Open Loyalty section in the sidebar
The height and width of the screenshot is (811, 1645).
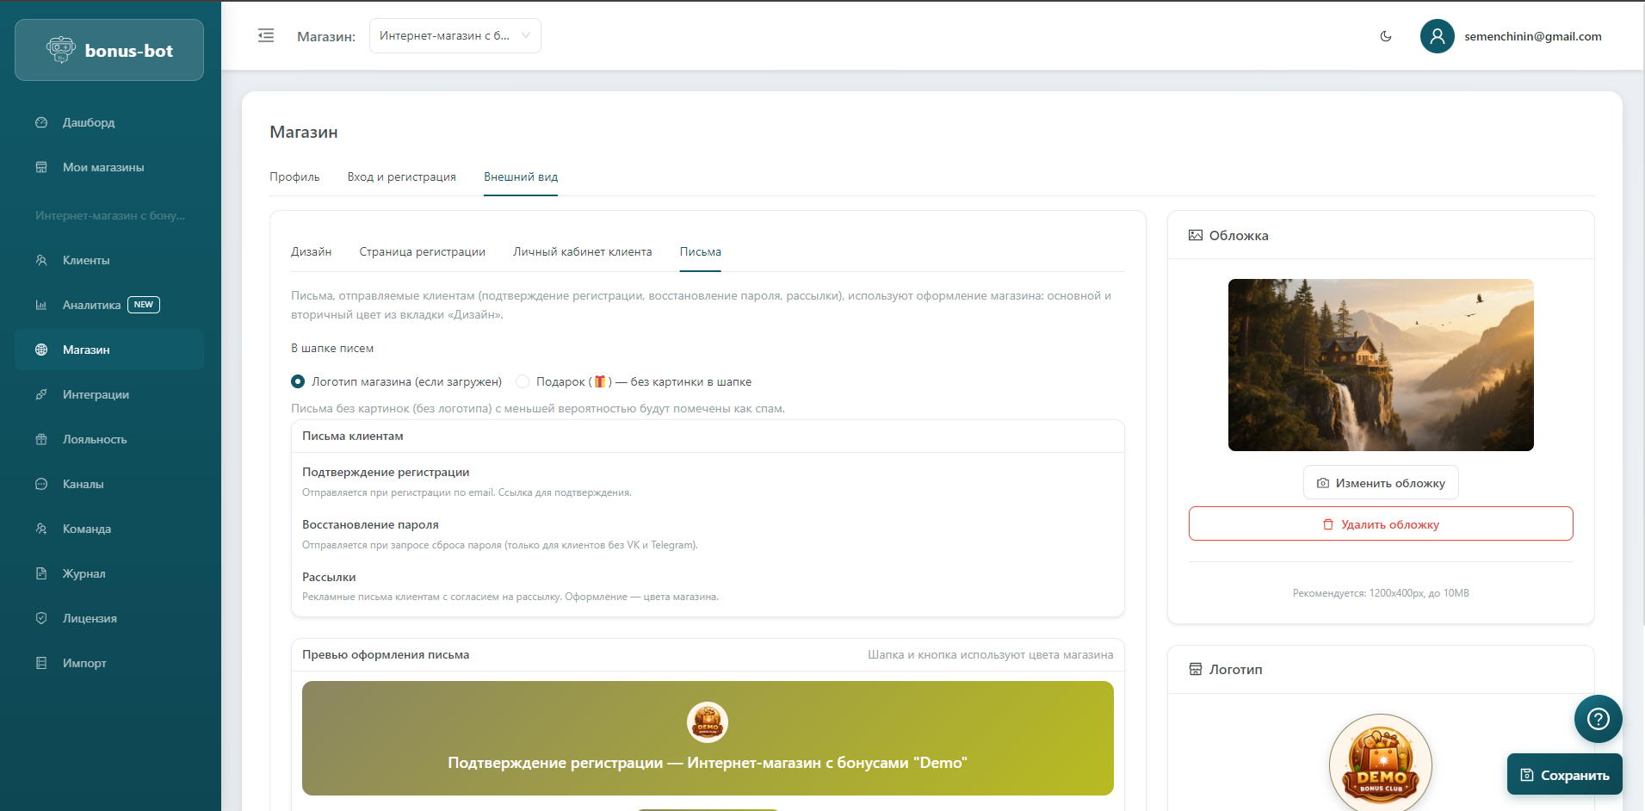(x=95, y=439)
